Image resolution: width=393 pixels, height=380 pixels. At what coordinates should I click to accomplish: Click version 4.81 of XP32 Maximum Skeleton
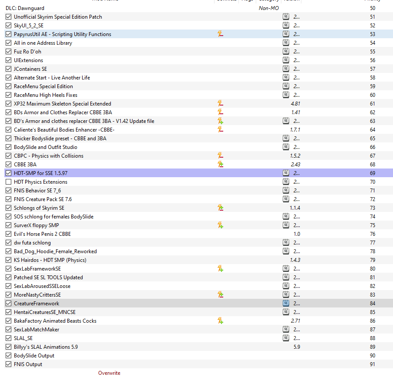coord(295,103)
